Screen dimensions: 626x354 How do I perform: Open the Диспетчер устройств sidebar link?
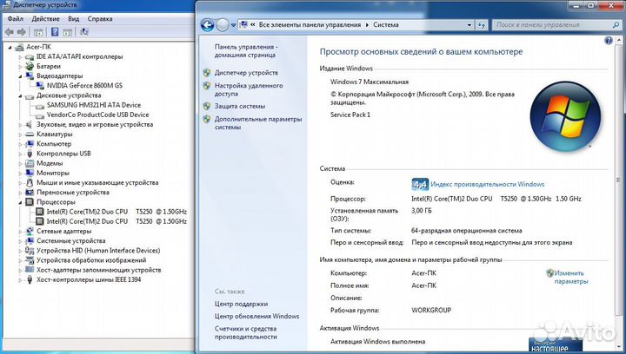click(x=246, y=73)
